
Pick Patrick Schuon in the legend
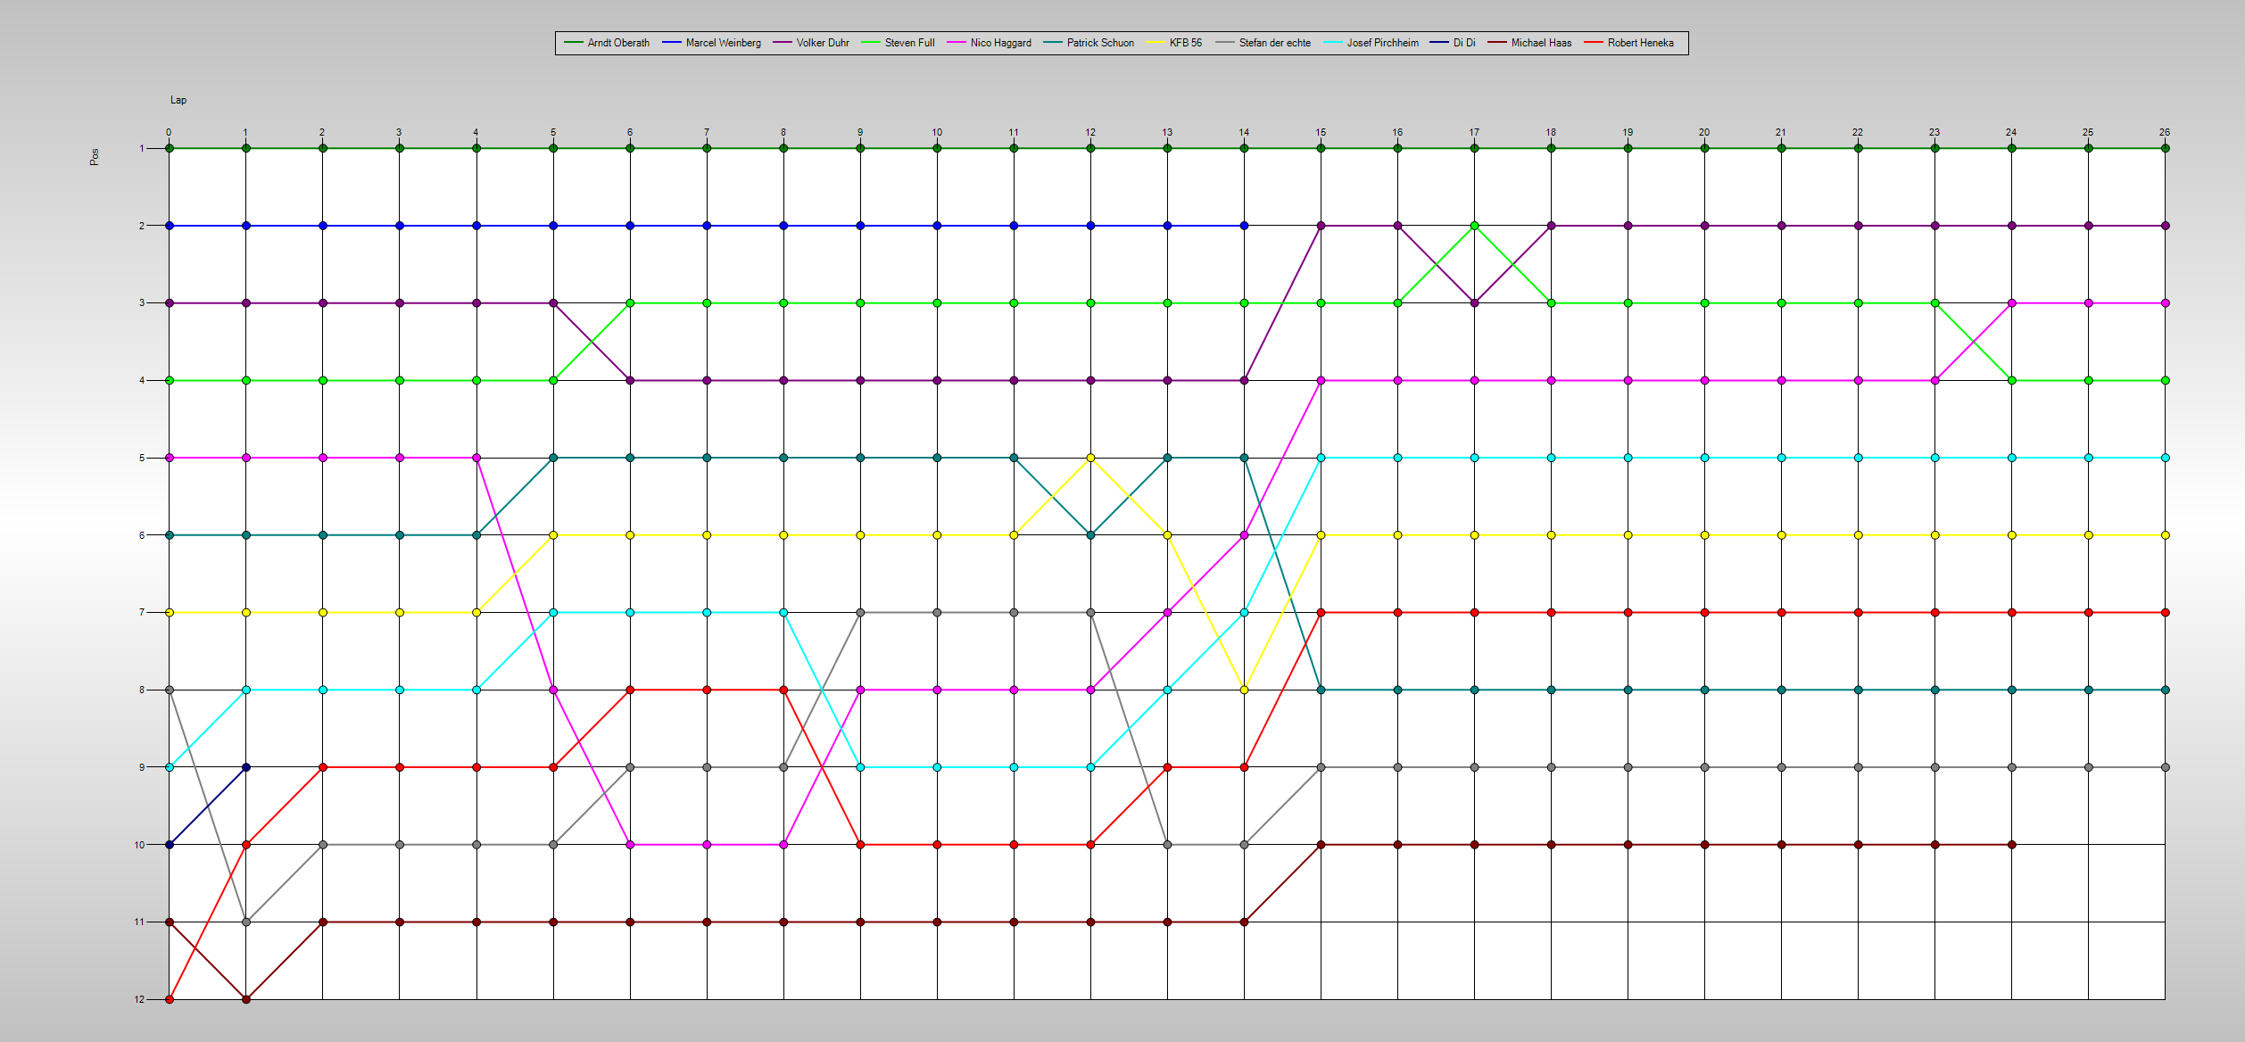pyautogui.click(x=1089, y=43)
